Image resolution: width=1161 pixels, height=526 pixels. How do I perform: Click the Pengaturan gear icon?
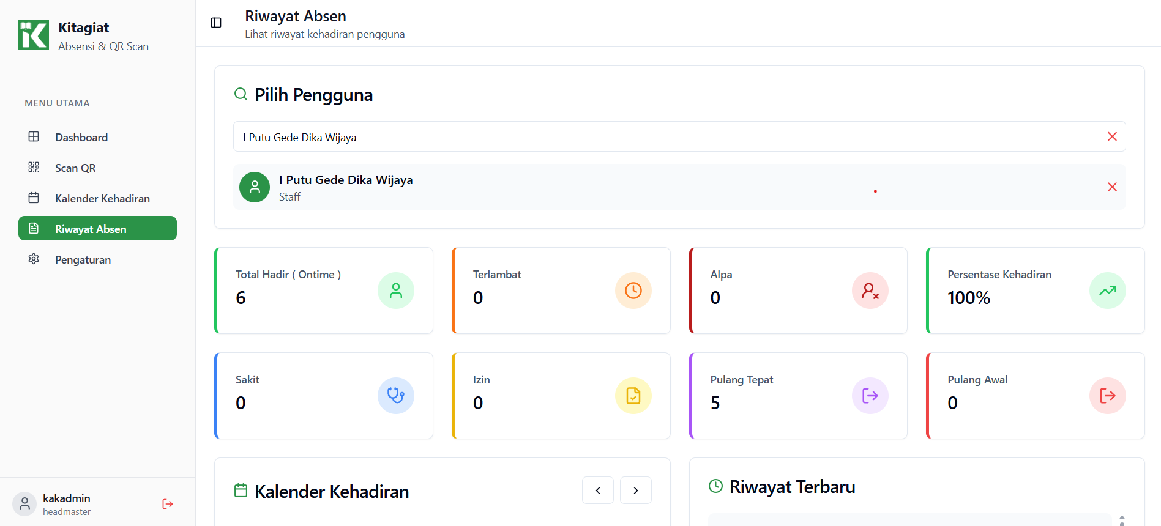coord(34,259)
